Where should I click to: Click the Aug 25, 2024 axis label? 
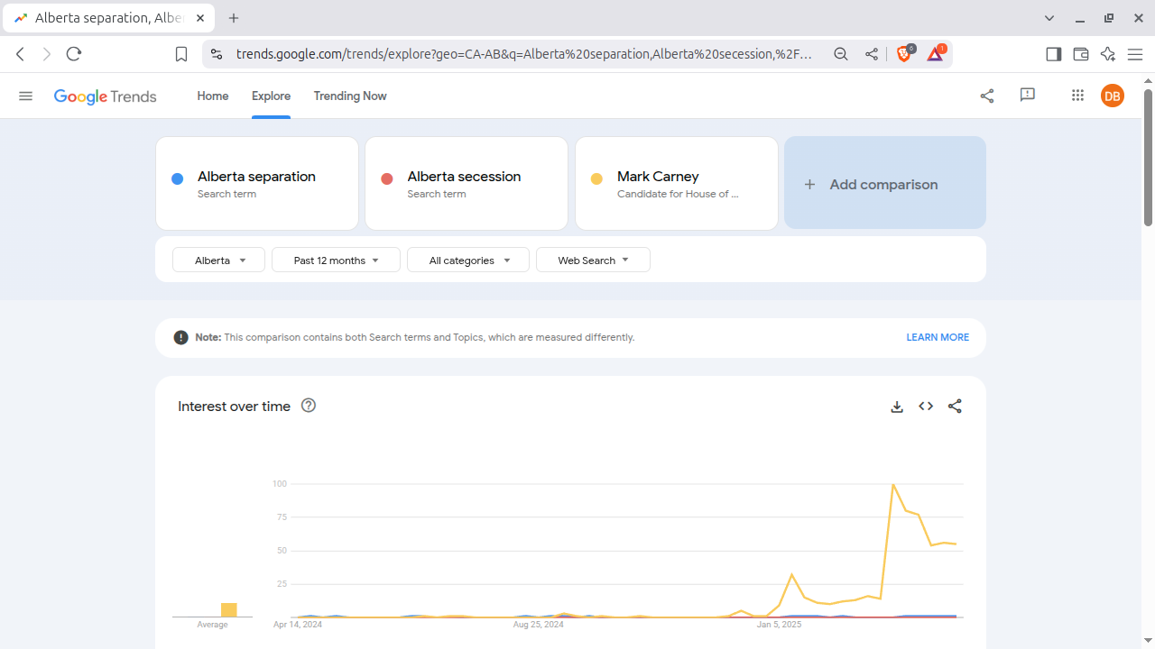(x=539, y=625)
